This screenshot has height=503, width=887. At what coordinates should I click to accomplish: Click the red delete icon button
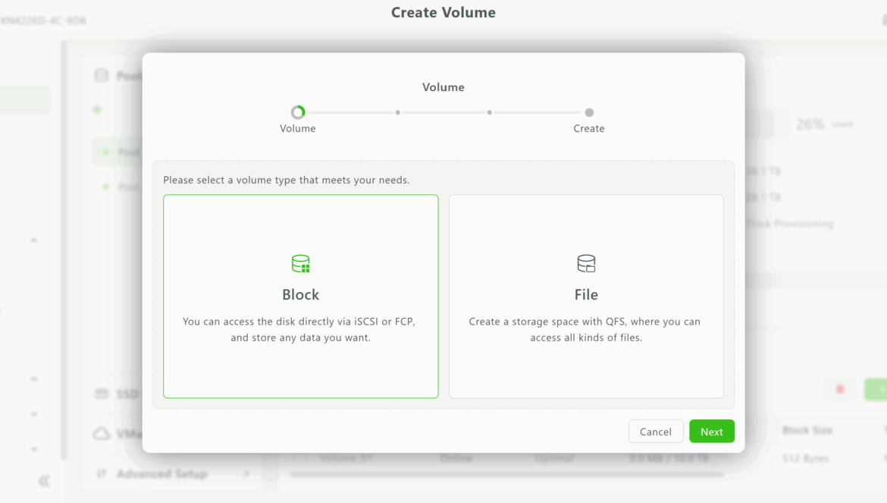(840, 389)
